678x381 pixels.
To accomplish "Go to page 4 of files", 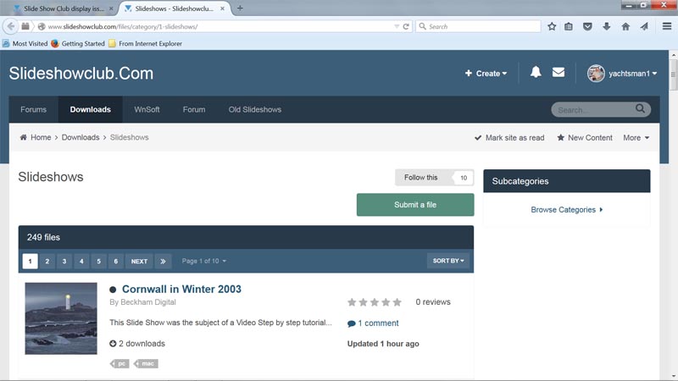I will [x=81, y=261].
